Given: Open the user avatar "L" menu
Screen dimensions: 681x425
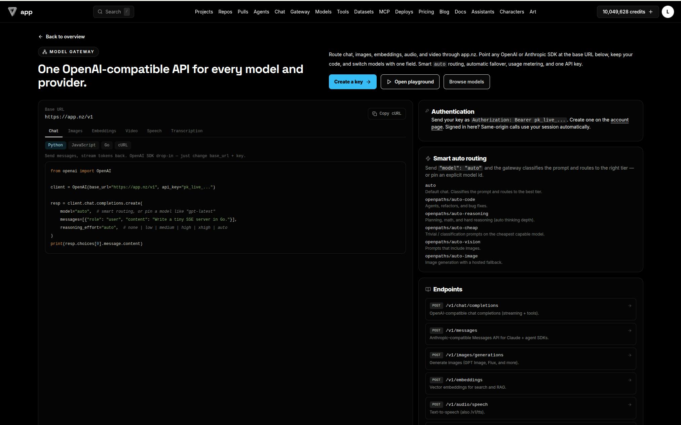Looking at the screenshot, I should pos(668,12).
